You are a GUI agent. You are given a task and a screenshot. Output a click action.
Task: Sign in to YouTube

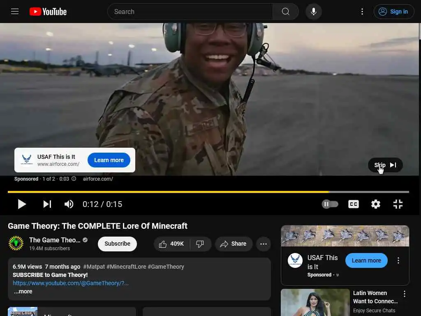(393, 12)
